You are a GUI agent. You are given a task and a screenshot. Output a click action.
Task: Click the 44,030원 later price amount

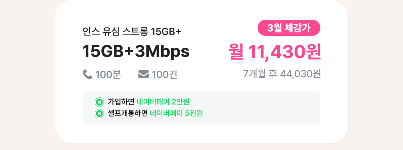click(x=301, y=74)
